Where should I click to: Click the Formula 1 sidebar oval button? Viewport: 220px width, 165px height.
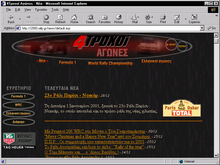point(18,97)
